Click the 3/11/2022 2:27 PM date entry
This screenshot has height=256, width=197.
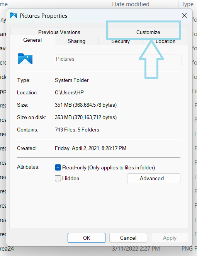136,249
